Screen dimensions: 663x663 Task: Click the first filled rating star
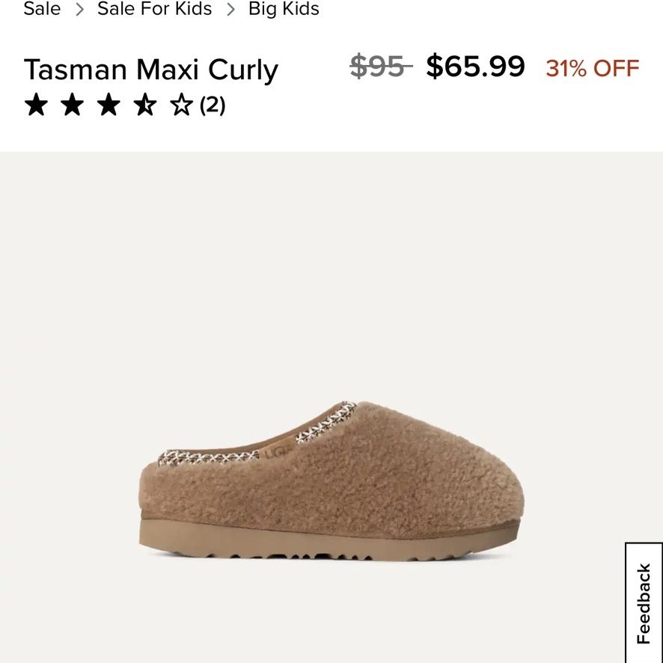pos(36,105)
